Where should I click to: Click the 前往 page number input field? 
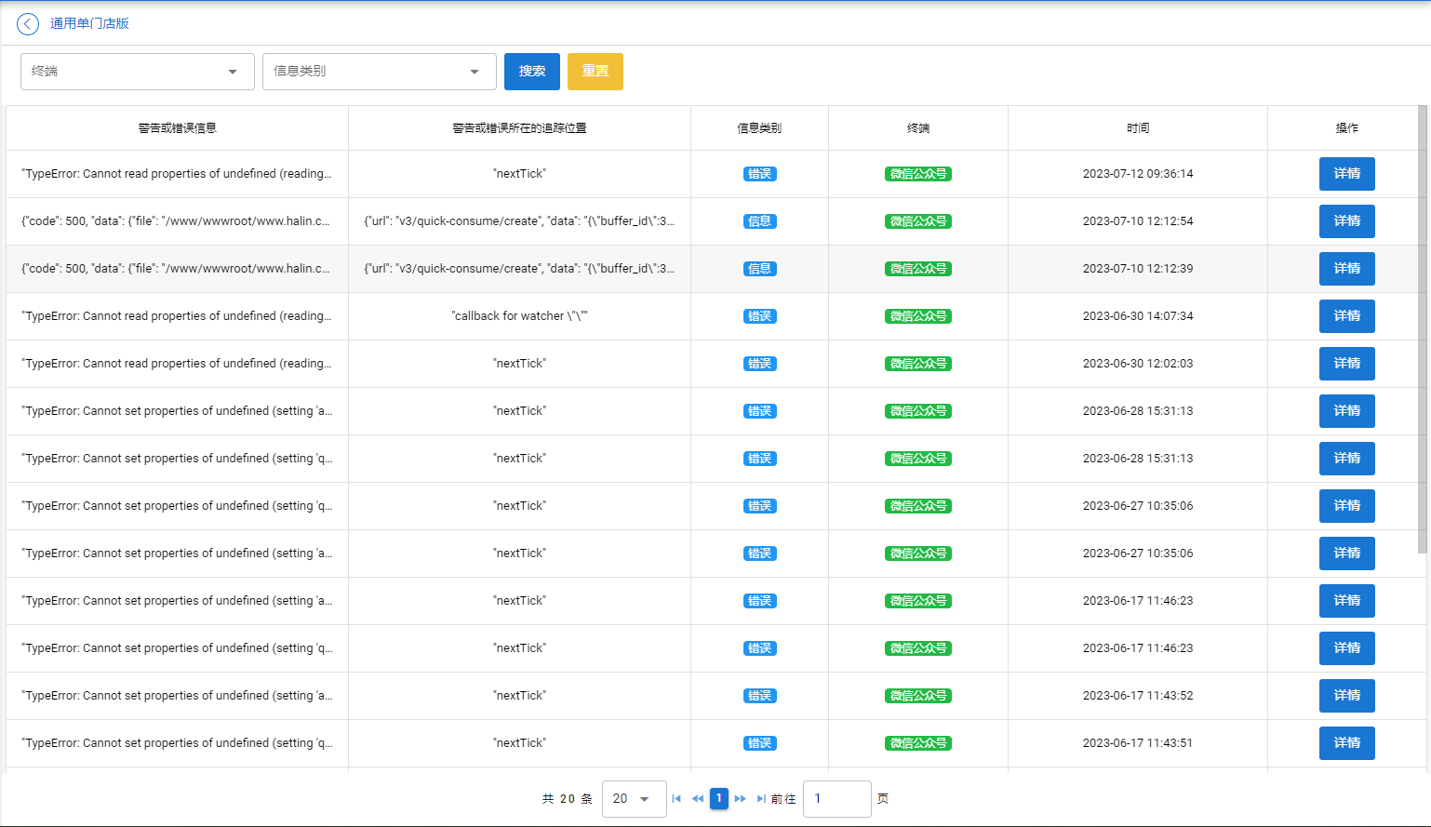837,799
